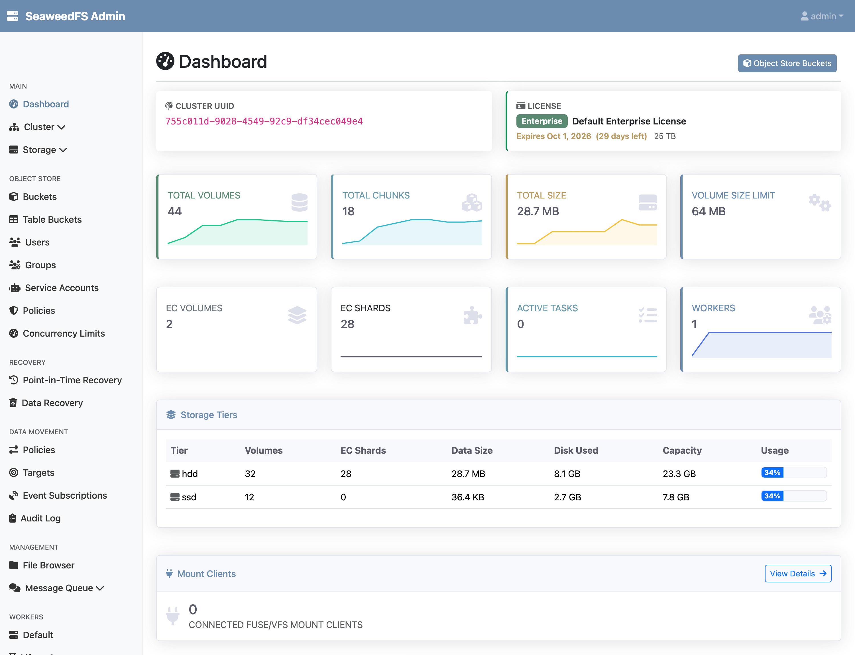The height and width of the screenshot is (655, 855).
Task: Click the Workers Default server icon
Action: click(14, 635)
